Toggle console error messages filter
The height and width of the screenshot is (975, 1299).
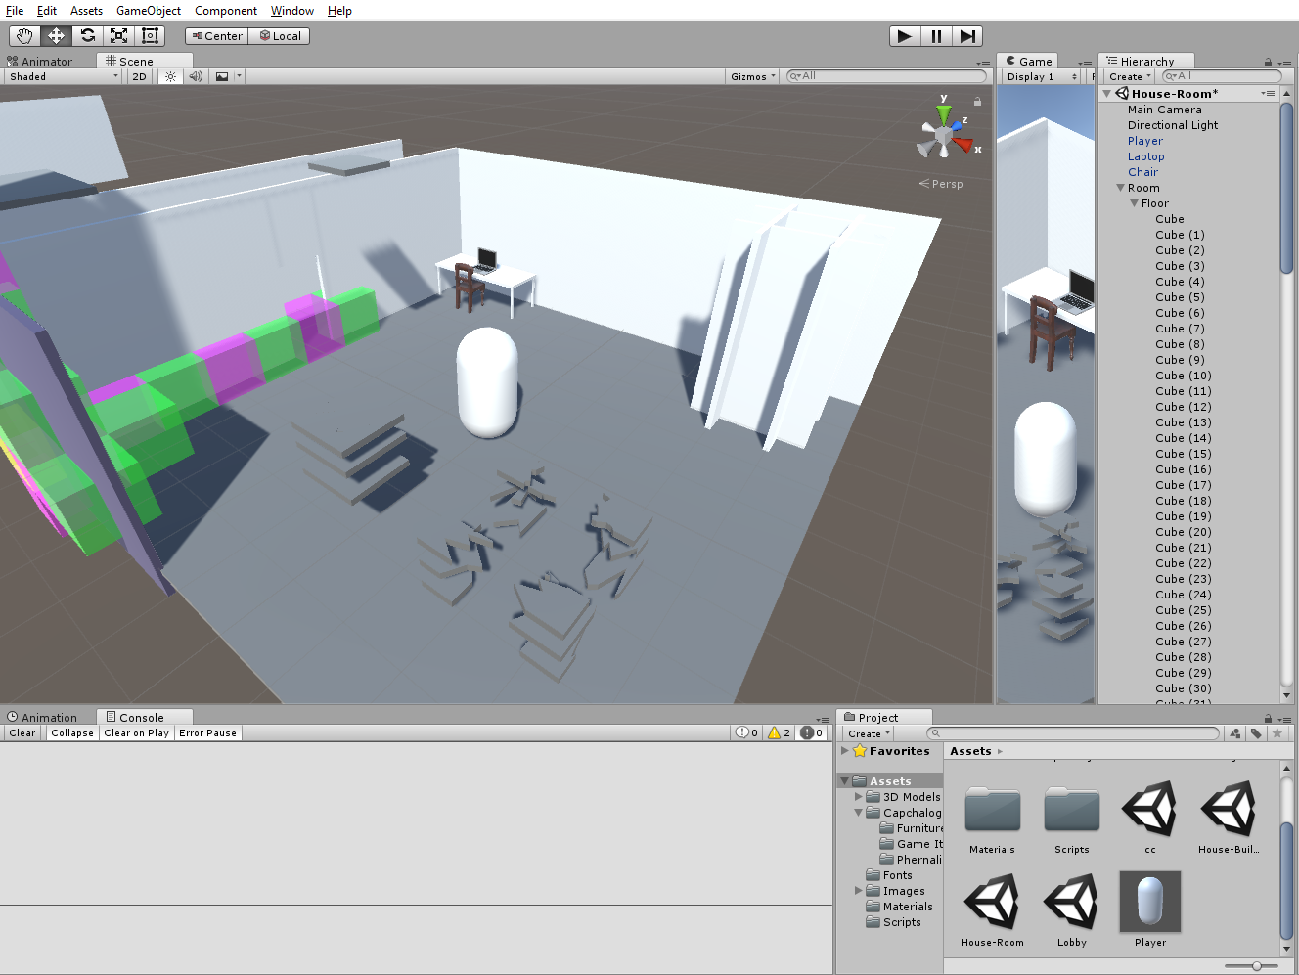(812, 732)
